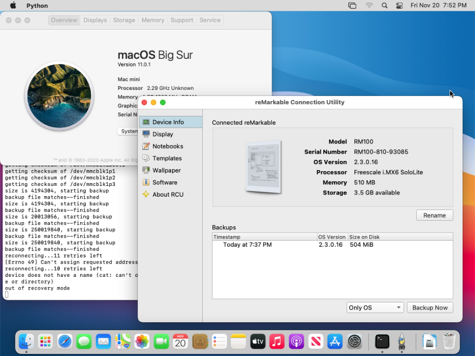Open Maps in the Dock

[123, 342]
